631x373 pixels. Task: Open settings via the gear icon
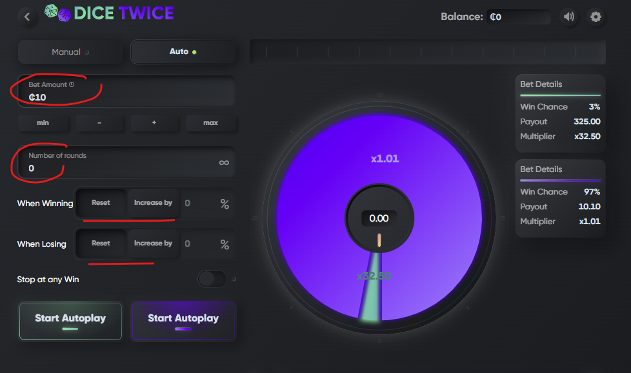click(x=596, y=17)
